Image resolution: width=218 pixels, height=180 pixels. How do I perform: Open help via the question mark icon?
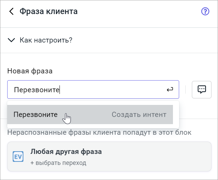205,12
